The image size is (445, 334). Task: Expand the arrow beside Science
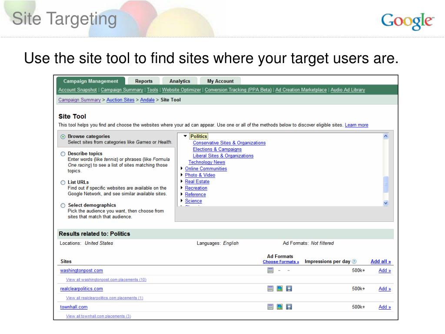(182, 200)
